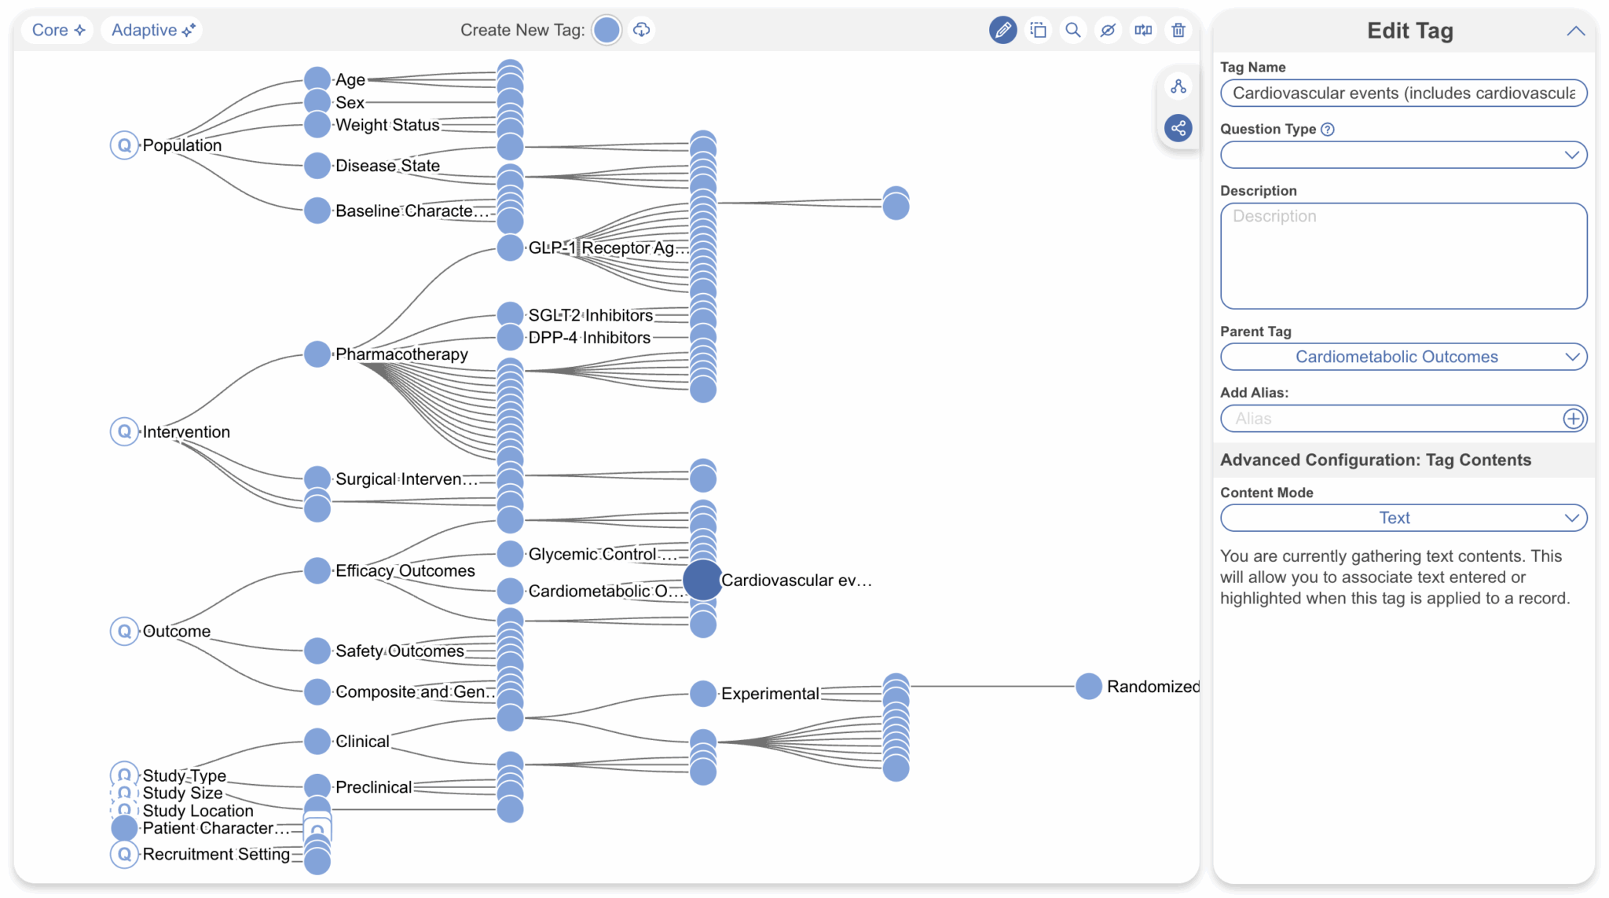Image resolution: width=1609 pixels, height=898 pixels.
Task: Click the Create New Tag circle
Action: (x=607, y=30)
